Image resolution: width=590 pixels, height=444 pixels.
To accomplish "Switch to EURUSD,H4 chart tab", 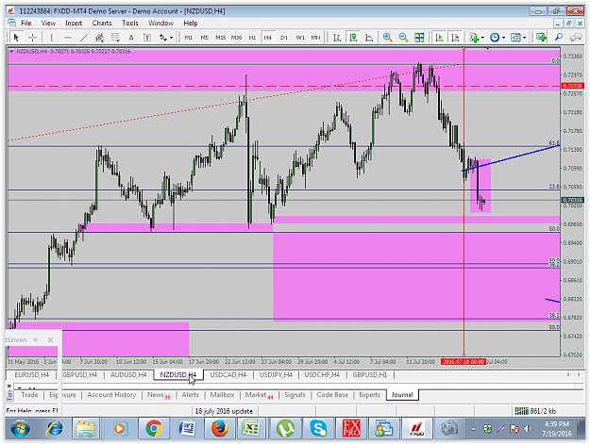I will click(x=31, y=374).
